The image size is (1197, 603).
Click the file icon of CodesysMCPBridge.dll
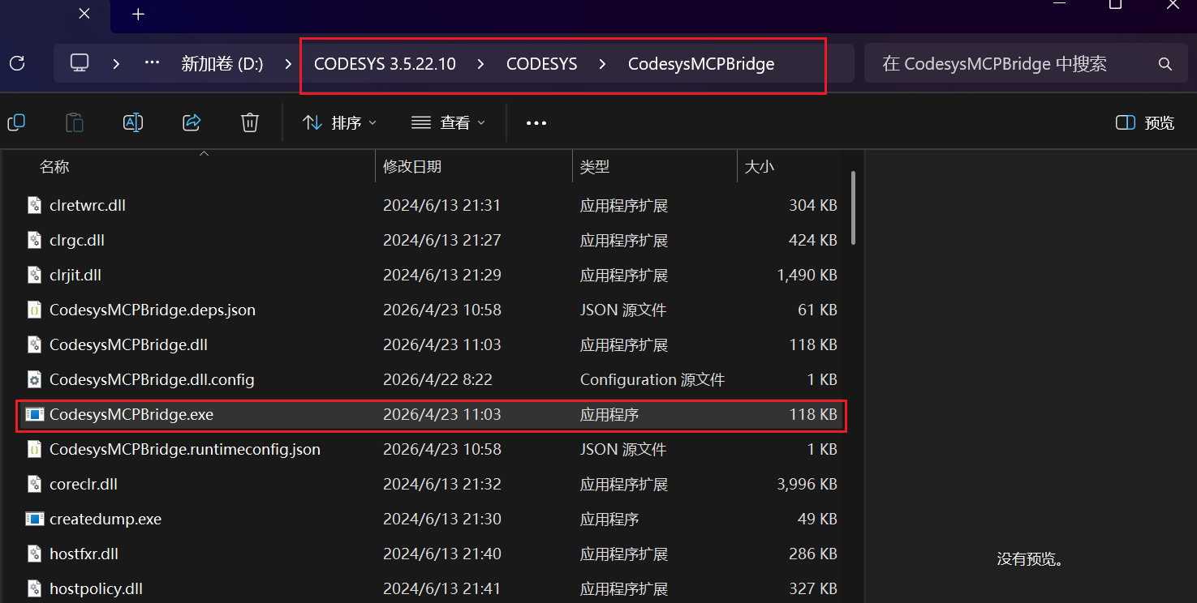[34, 345]
